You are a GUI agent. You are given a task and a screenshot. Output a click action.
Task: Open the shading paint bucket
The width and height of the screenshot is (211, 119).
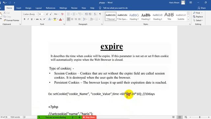91,19
